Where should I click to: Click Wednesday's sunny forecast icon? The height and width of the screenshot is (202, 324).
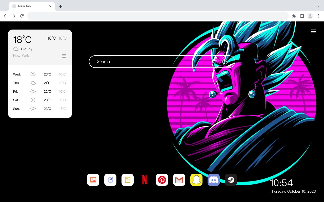(33, 74)
